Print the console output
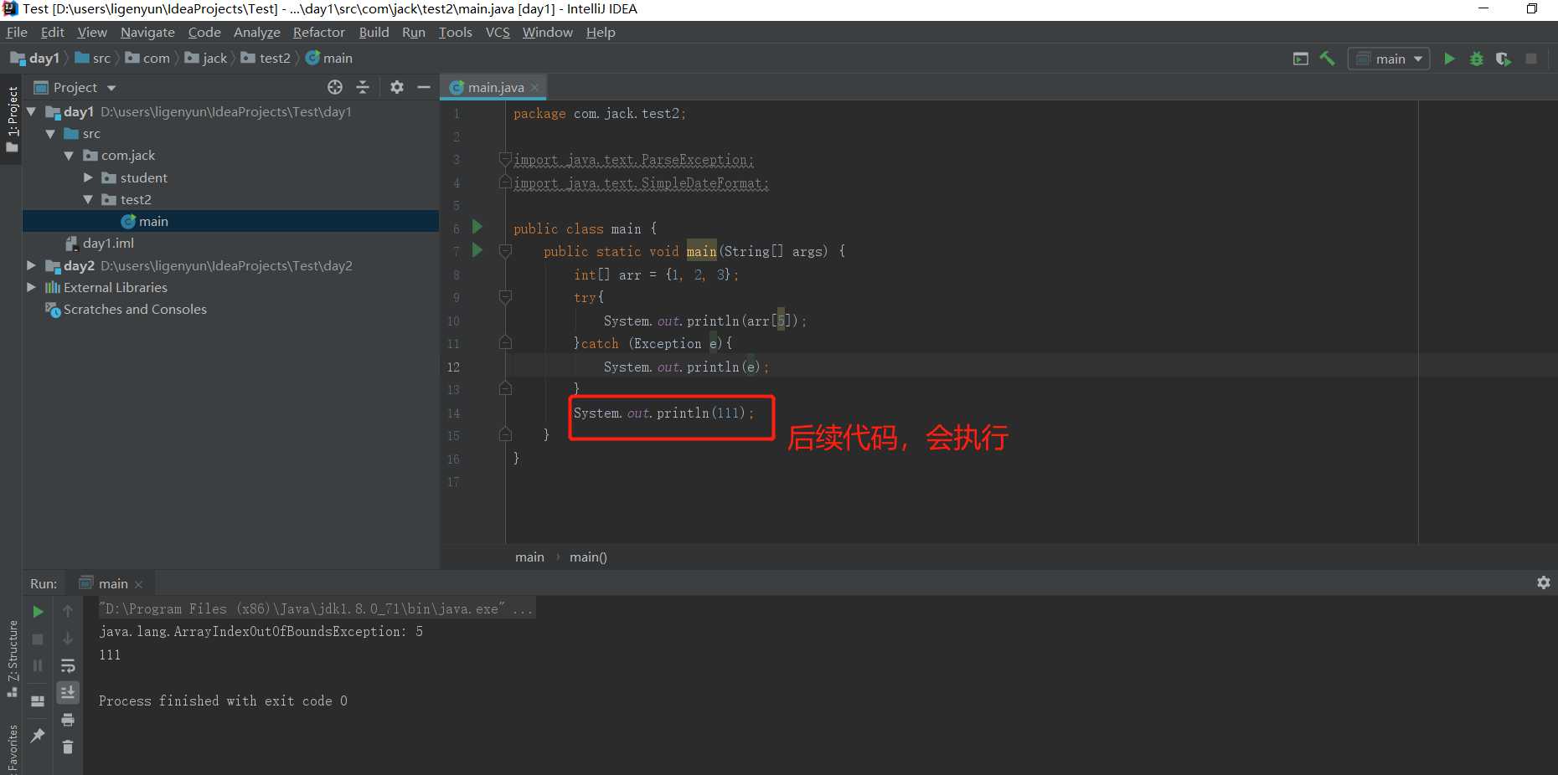Image resolution: width=1558 pixels, height=775 pixels. (68, 720)
